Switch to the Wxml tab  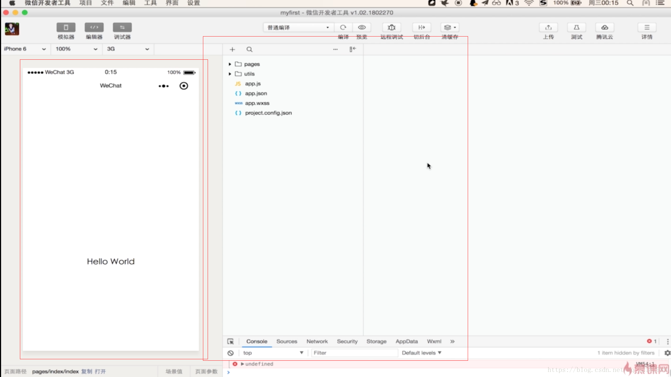(x=434, y=342)
